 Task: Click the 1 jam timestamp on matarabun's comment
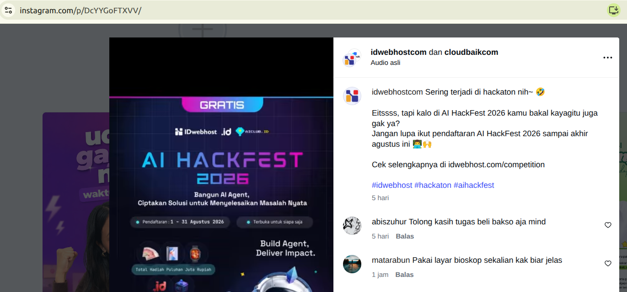[380, 275]
